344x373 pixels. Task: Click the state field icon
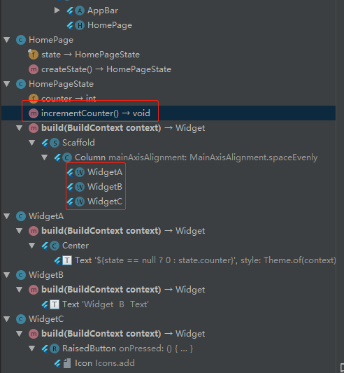click(34, 55)
